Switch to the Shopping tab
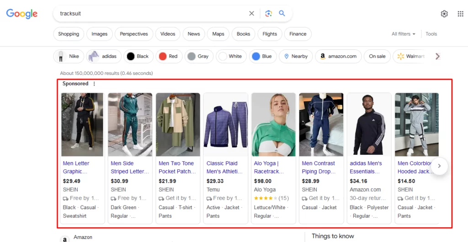This screenshot has width=468, height=242. [69, 34]
